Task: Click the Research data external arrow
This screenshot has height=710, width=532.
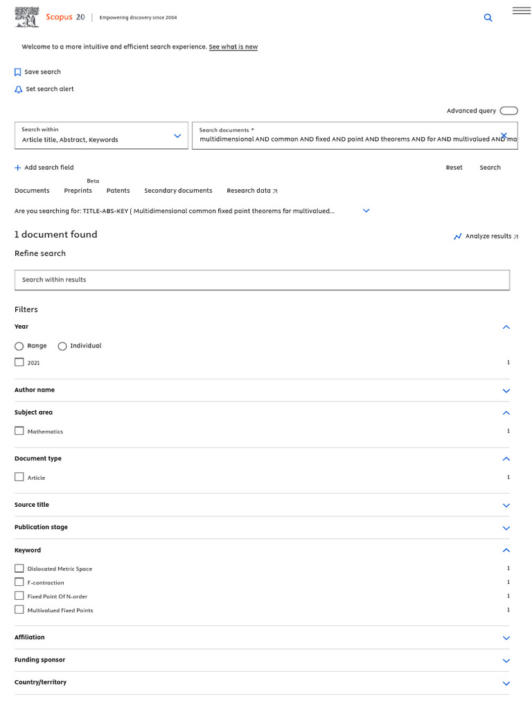Action: pos(275,191)
